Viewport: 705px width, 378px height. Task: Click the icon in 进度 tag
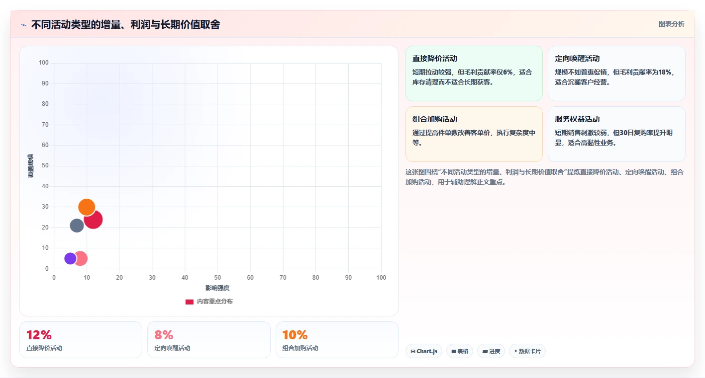click(485, 351)
